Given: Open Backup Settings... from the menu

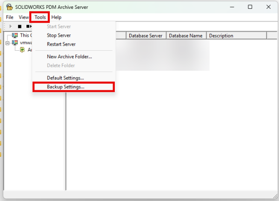Looking at the screenshot, I should (74, 87).
